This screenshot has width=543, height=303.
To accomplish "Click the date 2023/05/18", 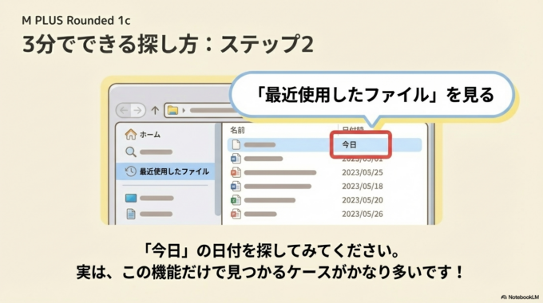I will pyautogui.click(x=363, y=186).
